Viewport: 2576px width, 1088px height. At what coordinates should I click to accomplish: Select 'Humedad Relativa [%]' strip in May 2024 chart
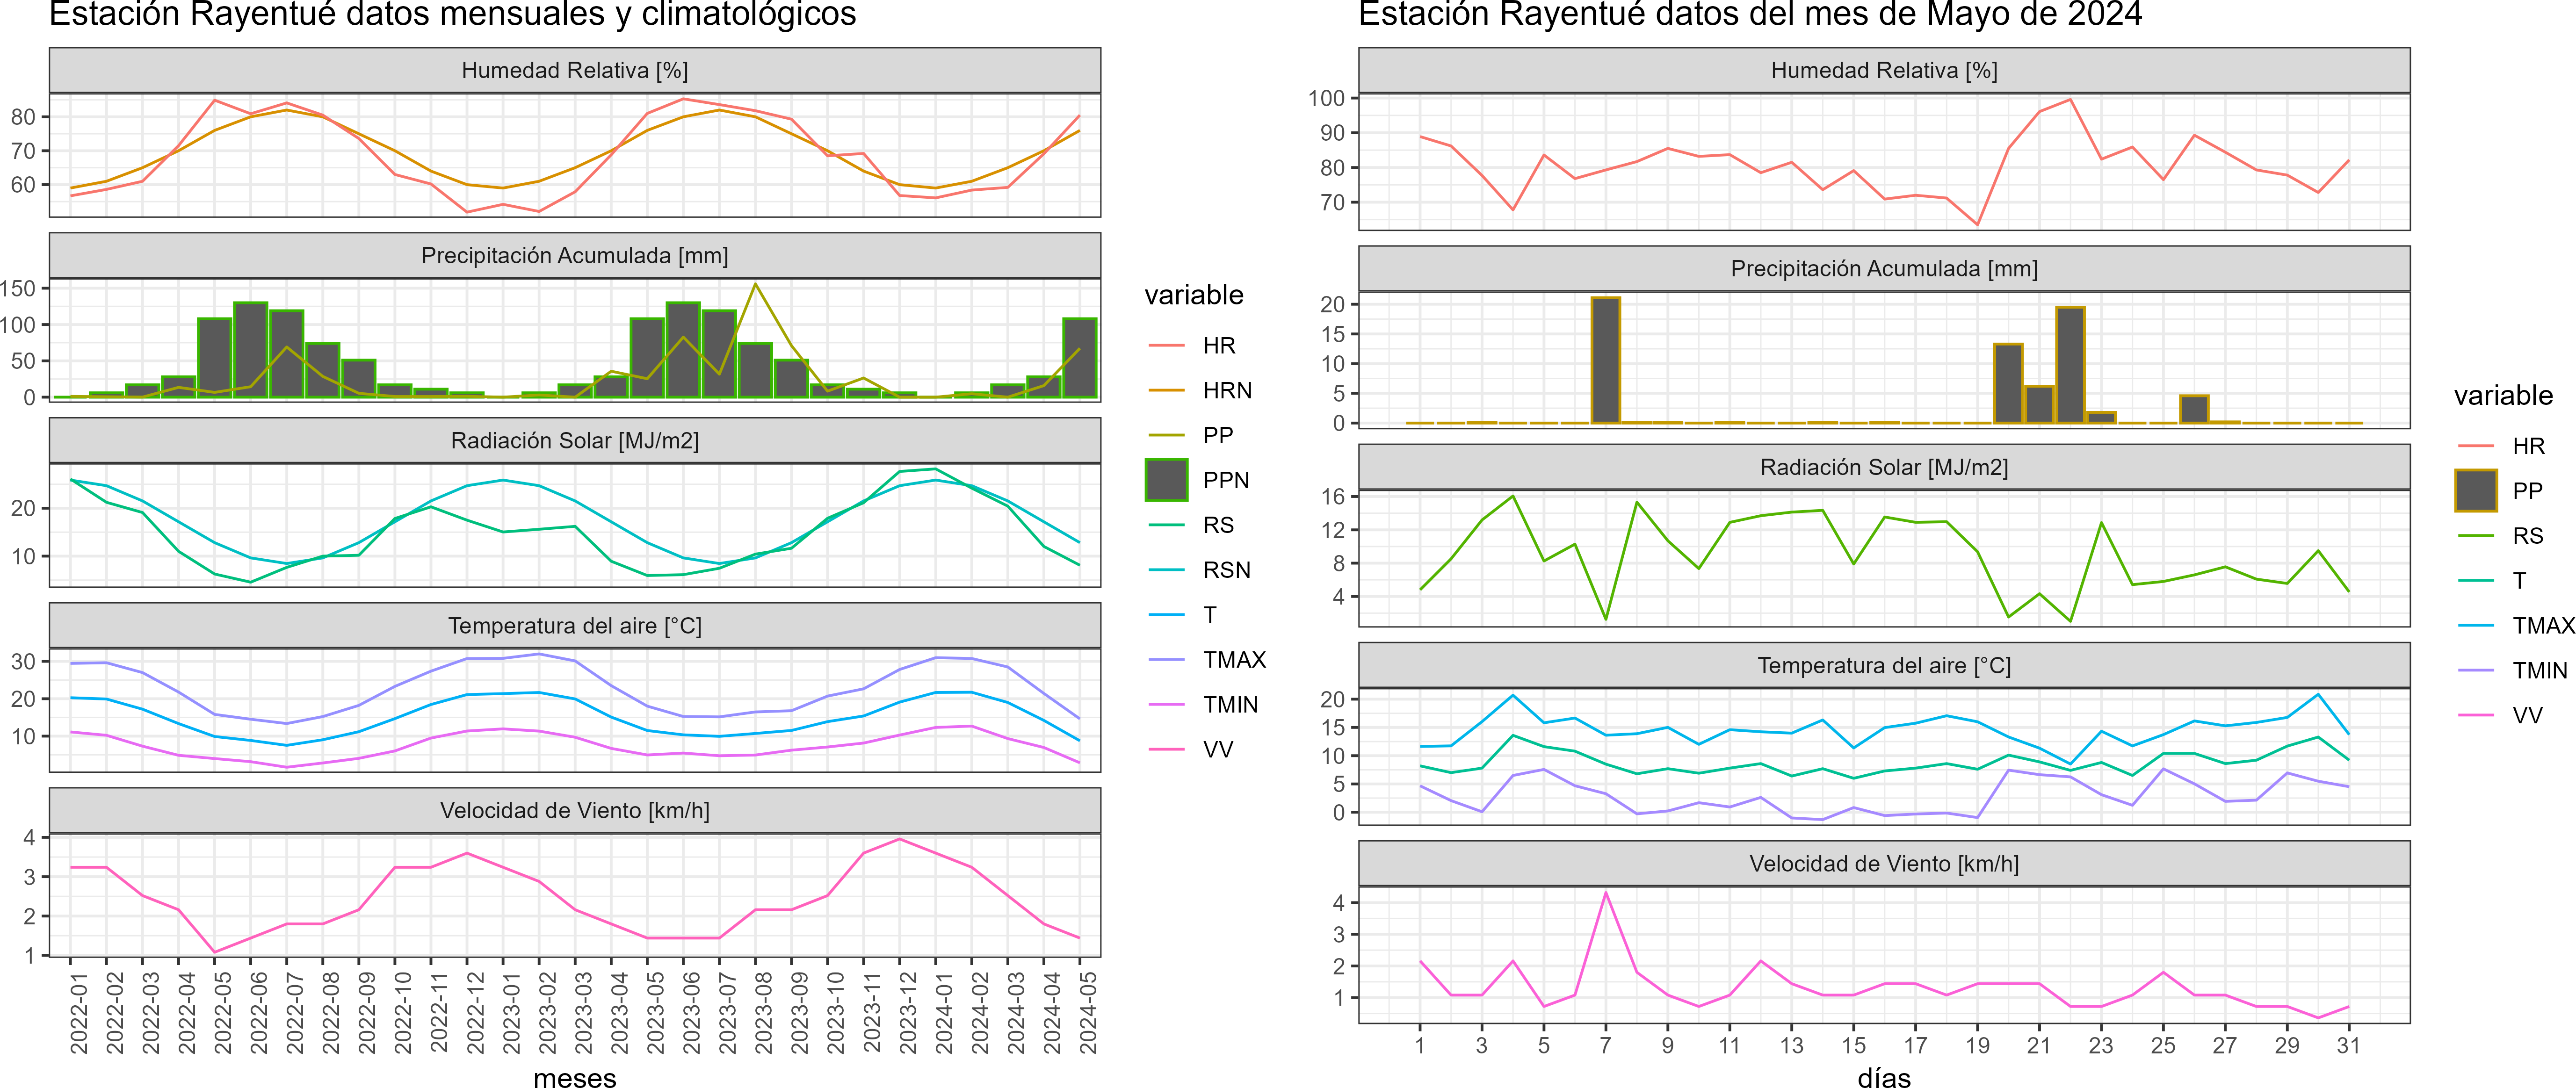(x=1884, y=70)
